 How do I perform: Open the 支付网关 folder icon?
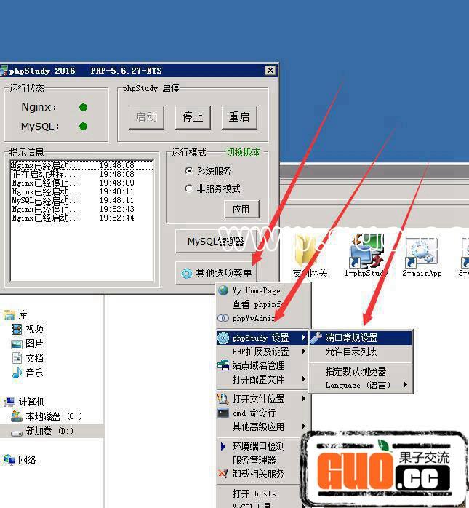tap(305, 251)
